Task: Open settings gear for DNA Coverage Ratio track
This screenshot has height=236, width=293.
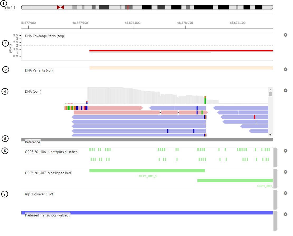Action: [285, 35]
